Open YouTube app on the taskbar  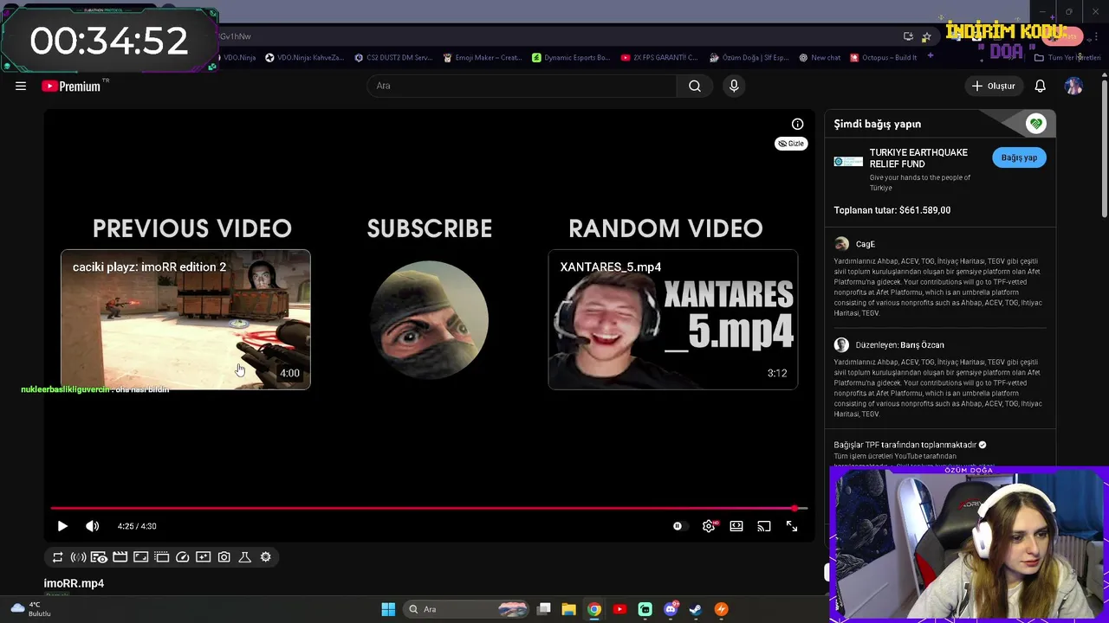[x=619, y=609]
